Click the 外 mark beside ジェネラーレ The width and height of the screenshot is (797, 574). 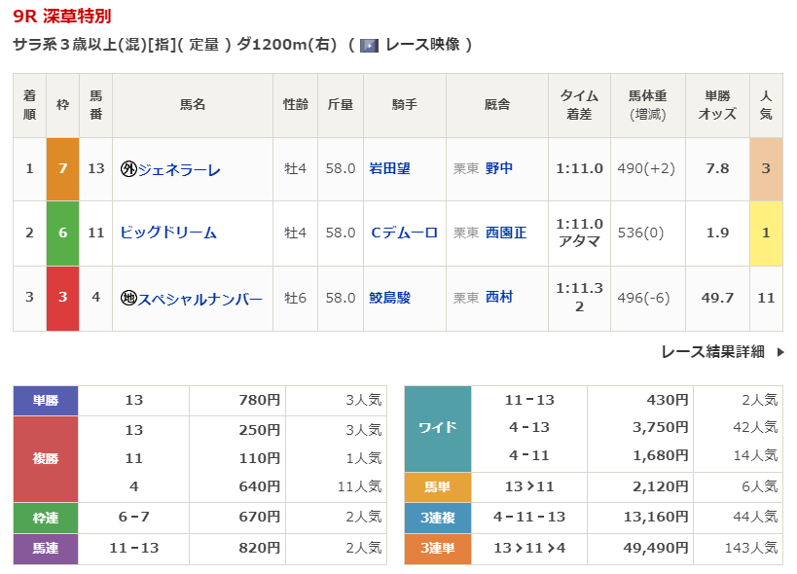tap(128, 169)
